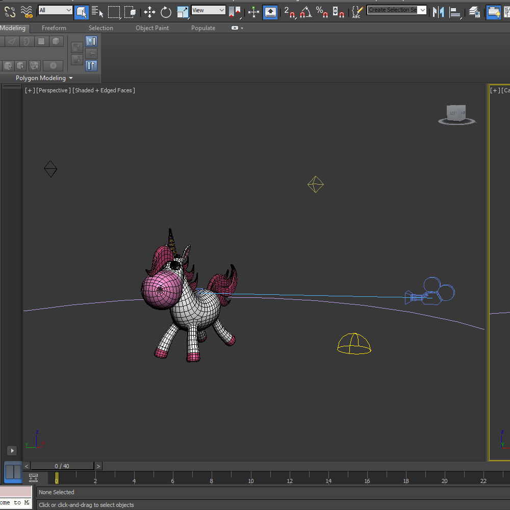This screenshot has height=510, width=510.
Task: Click the 0 / 40 time slider
Action: [x=62, y=466]
